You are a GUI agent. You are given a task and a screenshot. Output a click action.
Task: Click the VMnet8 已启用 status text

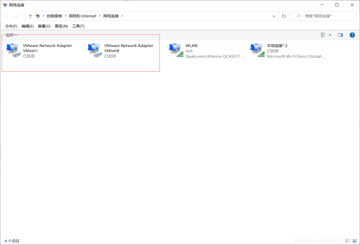pos(110,56)
